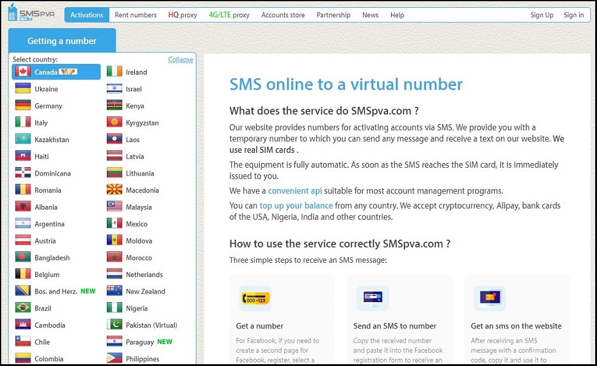Choose Bos. and Herz. country

click(x=57, y=291)
